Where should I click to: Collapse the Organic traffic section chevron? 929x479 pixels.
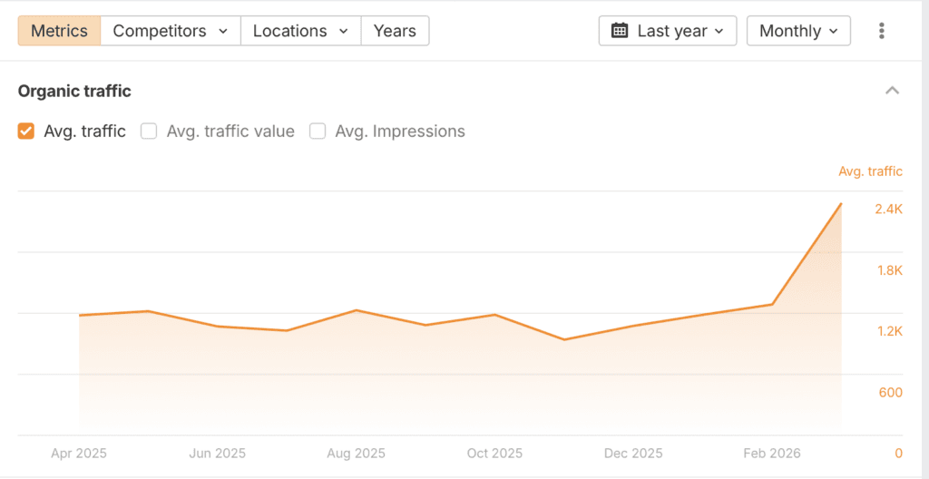coord(892,91)
